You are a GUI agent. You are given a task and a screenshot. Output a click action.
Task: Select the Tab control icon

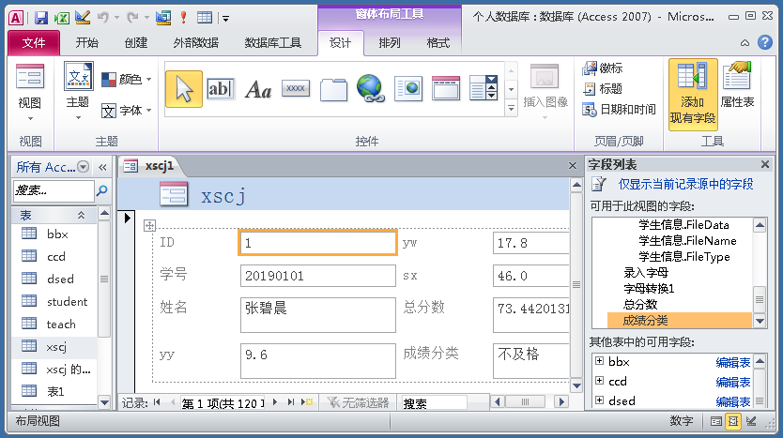(333, 90)
